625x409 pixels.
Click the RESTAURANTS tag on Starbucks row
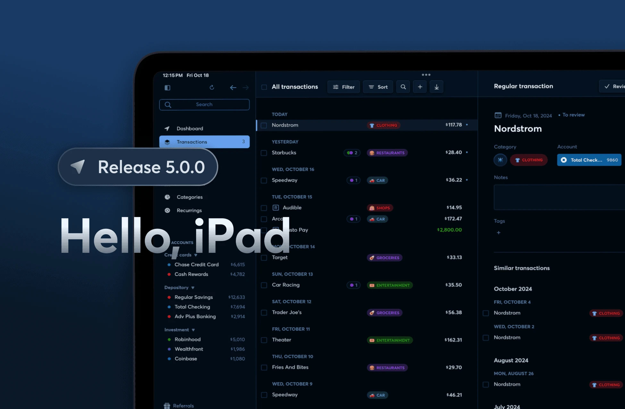(x=387, y=153)
